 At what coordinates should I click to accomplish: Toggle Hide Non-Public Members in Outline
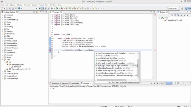point(184,15)
